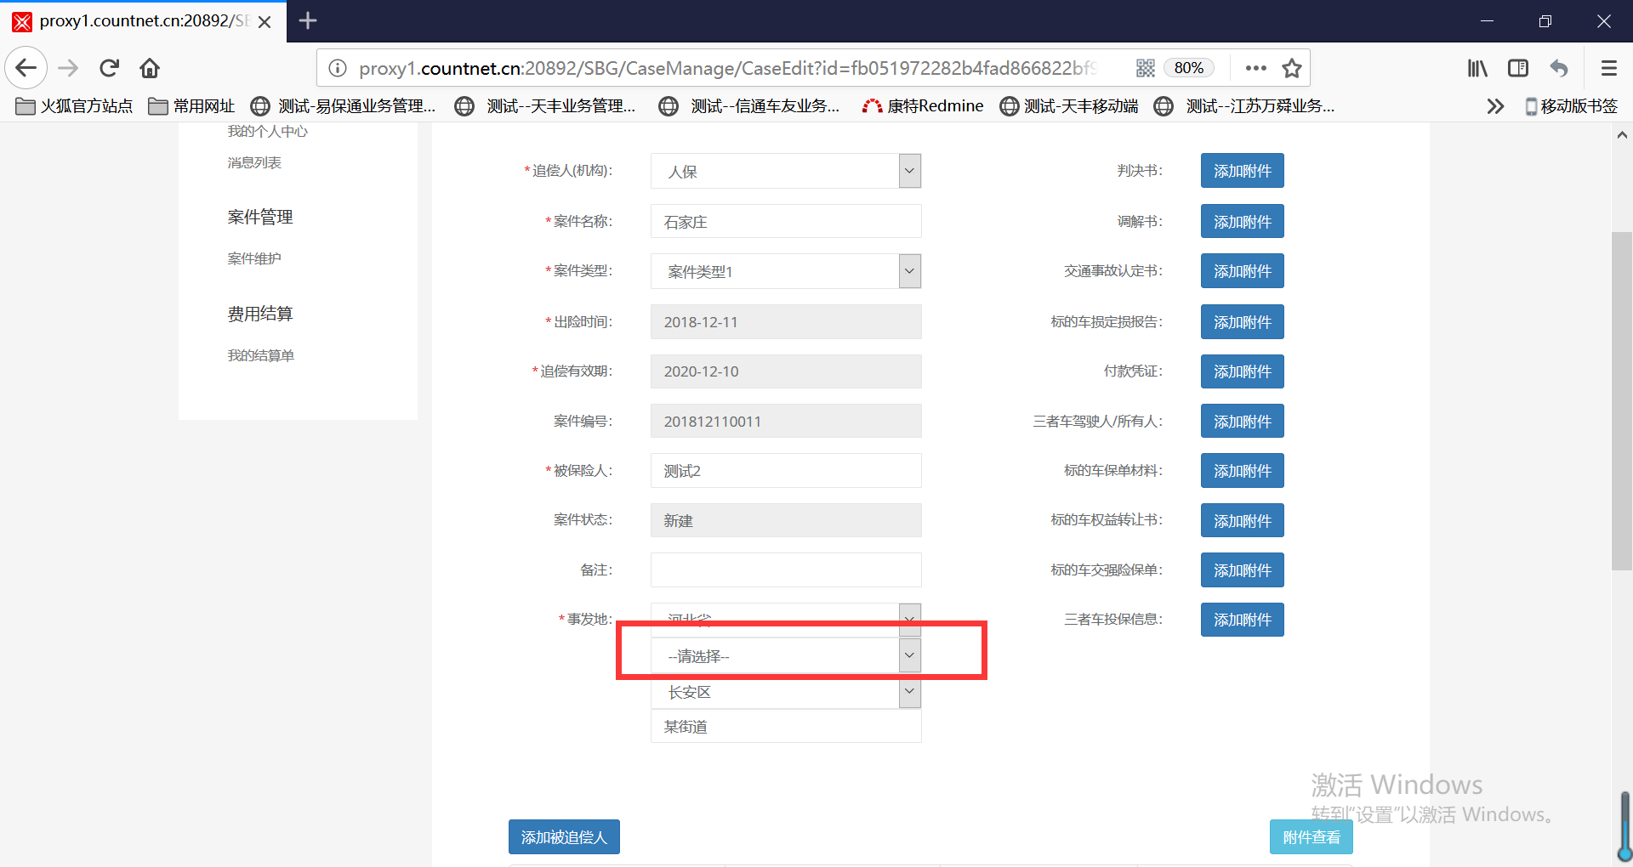
Task: Click the 80% zoom level indicator
Action: (1188, 68)
